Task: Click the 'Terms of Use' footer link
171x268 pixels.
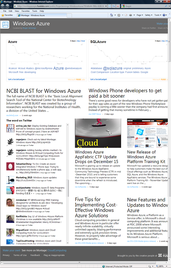Action: (x=20, y=255)
